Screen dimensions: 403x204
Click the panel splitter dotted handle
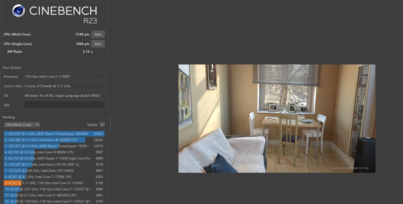(x=111, y=124)
